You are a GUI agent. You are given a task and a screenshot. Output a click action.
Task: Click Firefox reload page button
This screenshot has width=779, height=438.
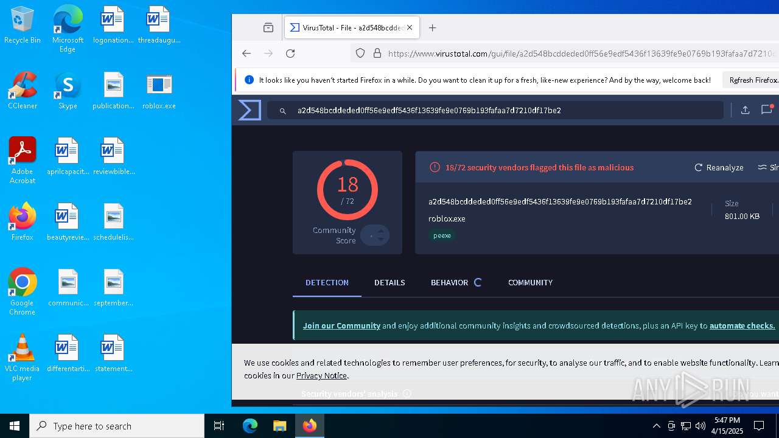click(x=290, y=54)
